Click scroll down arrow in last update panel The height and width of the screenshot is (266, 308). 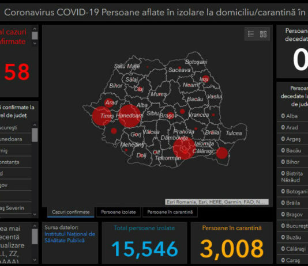click(x=35, y=260)
